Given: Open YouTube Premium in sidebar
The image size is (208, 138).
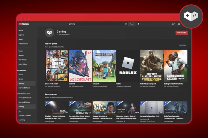Looking at the screenshot, I should pyautogui.click(x=25, y=98).
